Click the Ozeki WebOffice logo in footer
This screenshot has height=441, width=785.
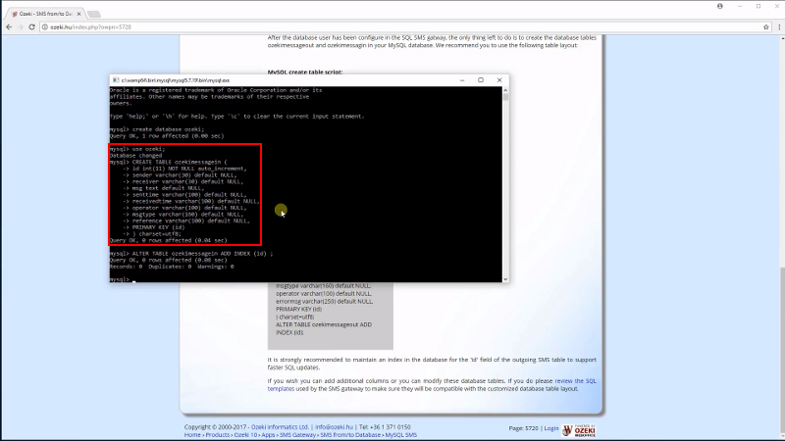(x=579, y=430)
